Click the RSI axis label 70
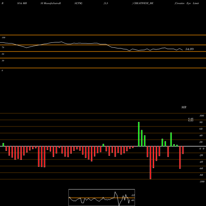 pyautogui.click(x=3, y=47)
